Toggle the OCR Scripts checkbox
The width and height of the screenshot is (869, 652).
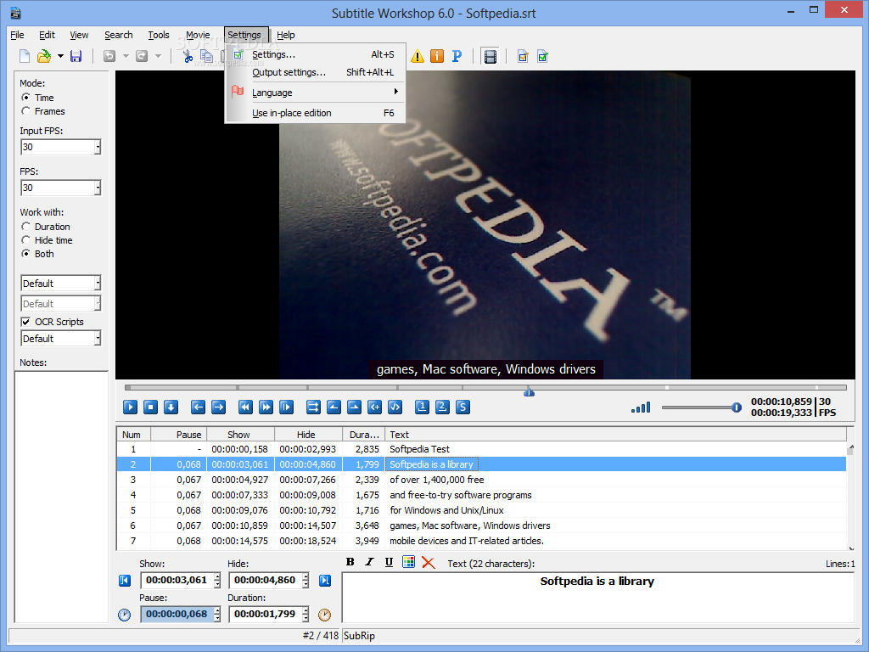[25, 322]
